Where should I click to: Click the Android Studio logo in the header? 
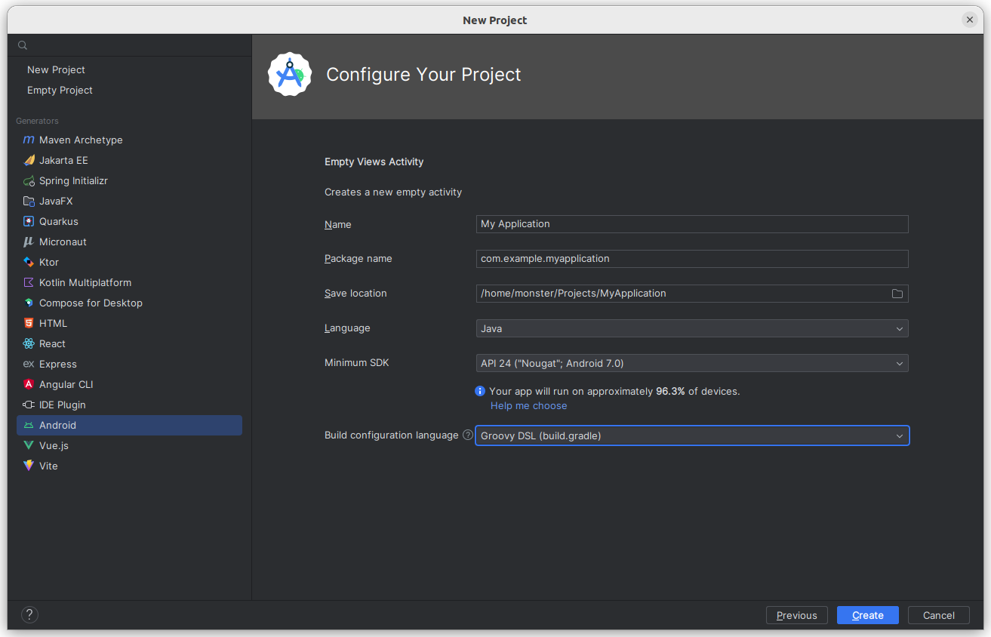pyautogui.click(x=290, y=74)
